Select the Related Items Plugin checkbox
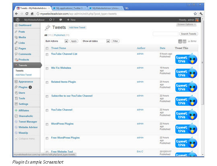The image size is (217, 166). pyautogui.click(x=47, y=82)
